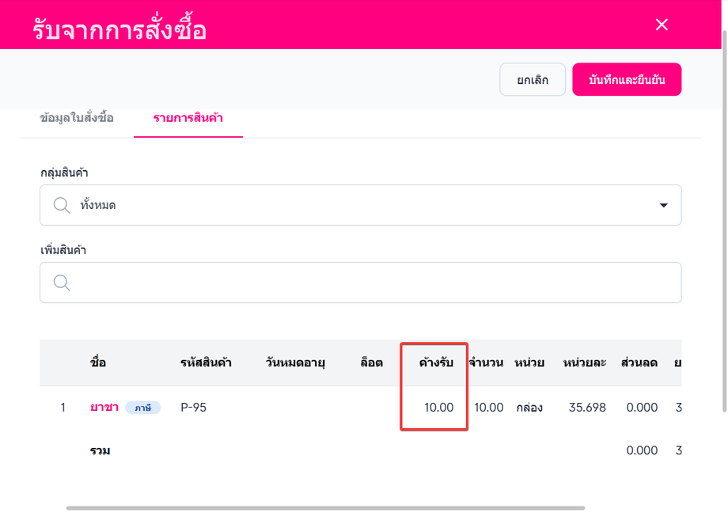The height and width of the screenshot is (524, 728).
Task: Click the ล็อต column header
Action: click(371, 363)
